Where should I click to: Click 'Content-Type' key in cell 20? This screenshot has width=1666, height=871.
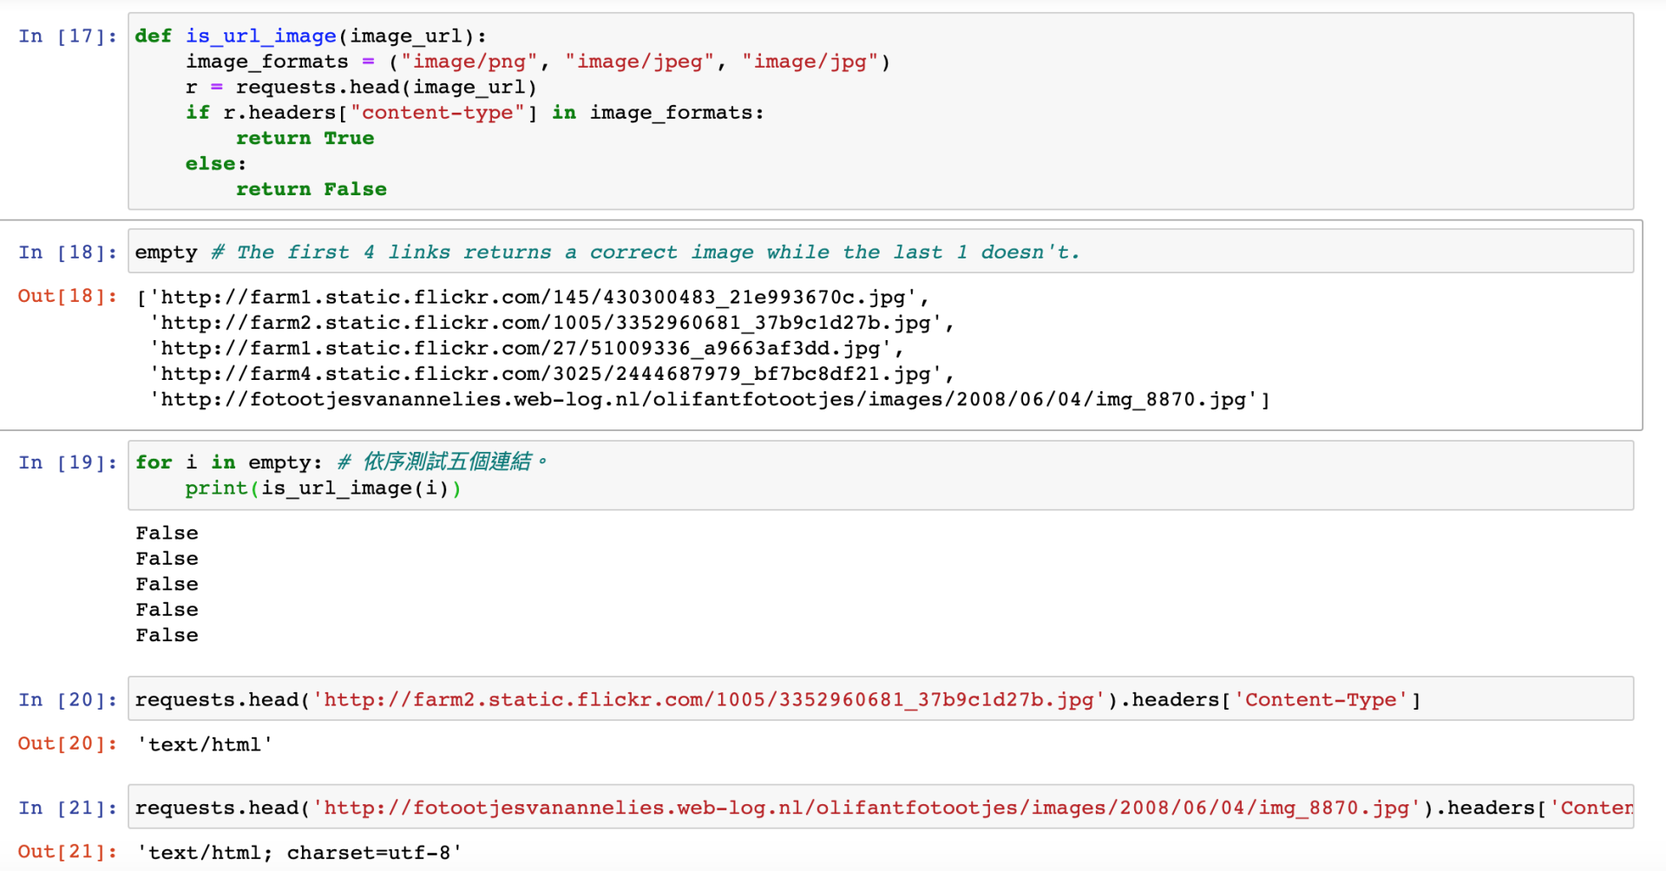[1321, 700]
